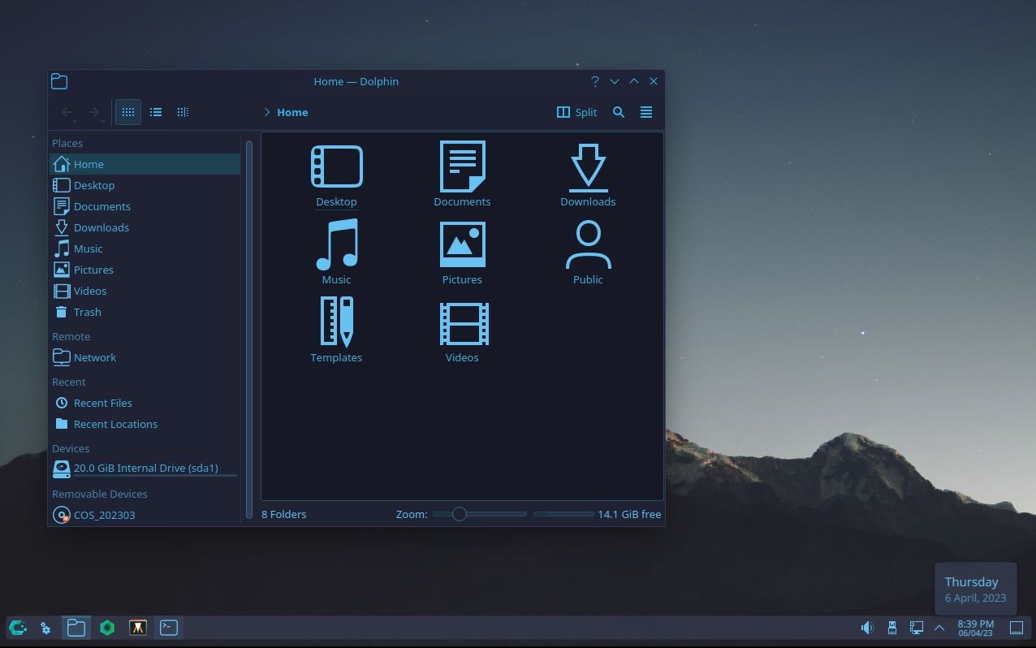Expand the breadcrumb chevron before Home
The height and width of the screenshot is (648, 1036).
[267, 112]
